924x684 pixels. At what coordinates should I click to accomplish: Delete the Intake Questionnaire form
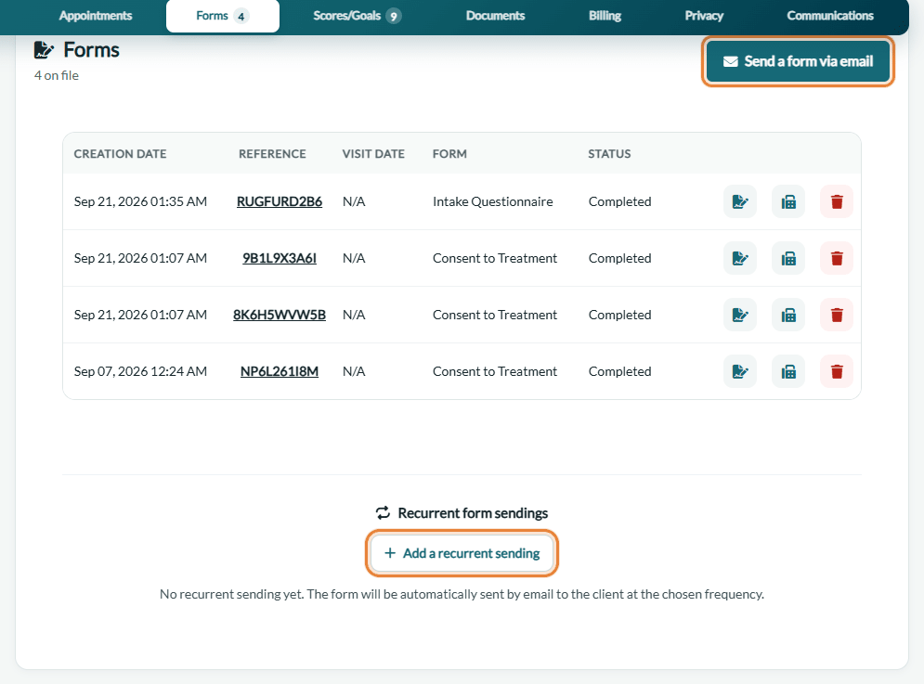pyautogui.click(x=836, y=201)
